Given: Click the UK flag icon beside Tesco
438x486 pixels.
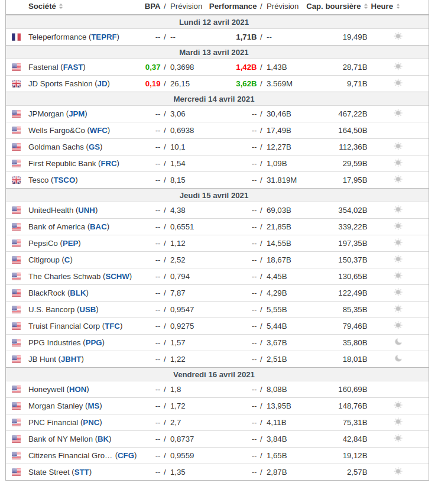Looking at the screenshot, I should (x=16, y=180).
